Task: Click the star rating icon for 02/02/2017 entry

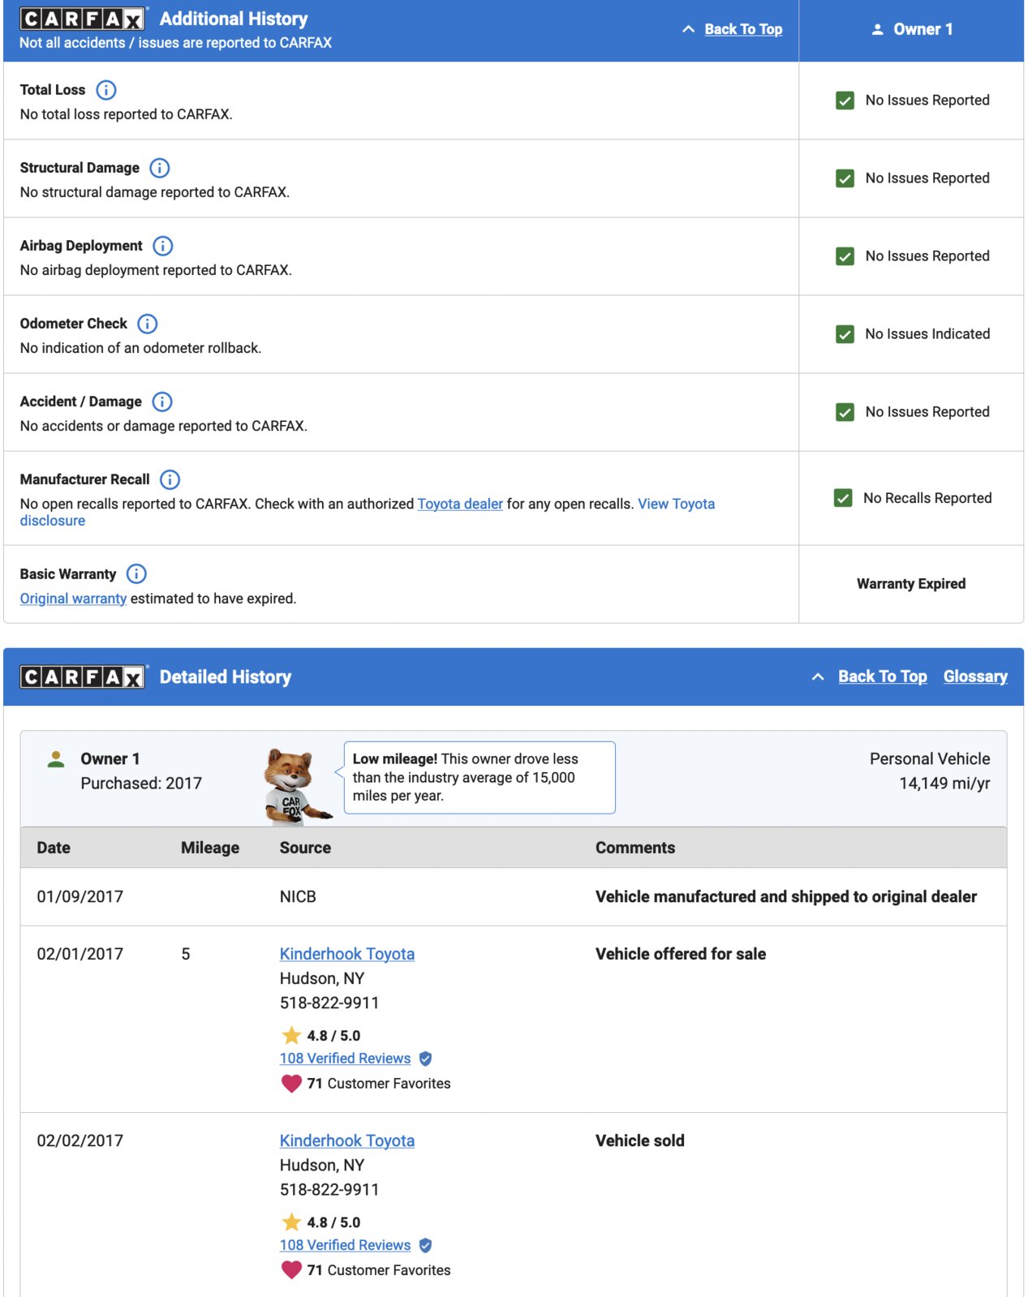Action: [291, 1222]
